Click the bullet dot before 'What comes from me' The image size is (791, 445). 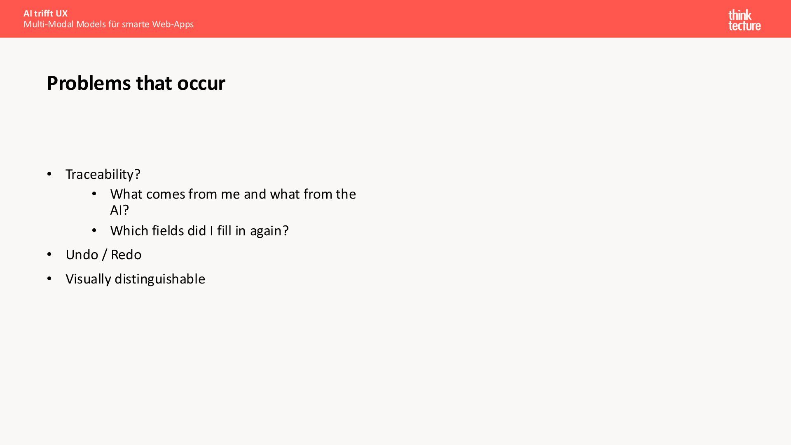(x=94, y=194)
